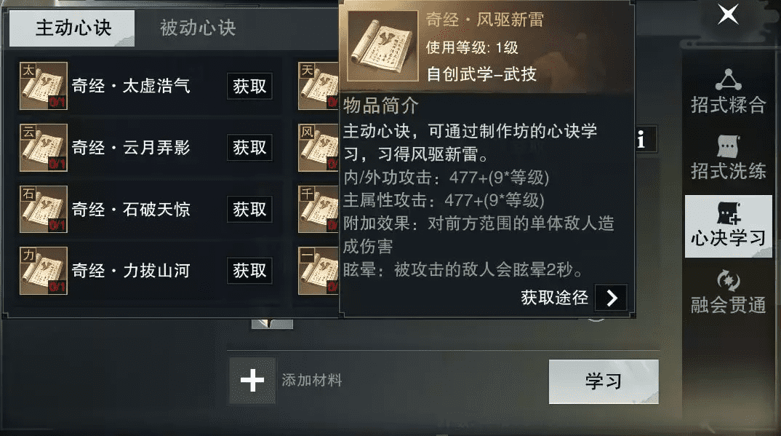Image resolution: width=781 pixels, height=436 pixels.
Task: Open 招式糅合 from the side panel
Action: (x=728, y=91)
